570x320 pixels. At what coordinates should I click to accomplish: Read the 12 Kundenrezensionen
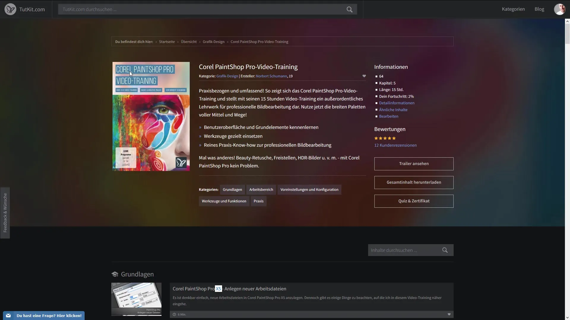pyautogui.click(x=395, y=145)
